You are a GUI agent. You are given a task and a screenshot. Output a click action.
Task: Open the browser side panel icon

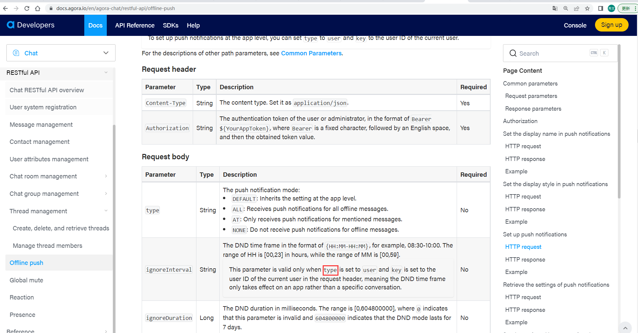(600, 8)
